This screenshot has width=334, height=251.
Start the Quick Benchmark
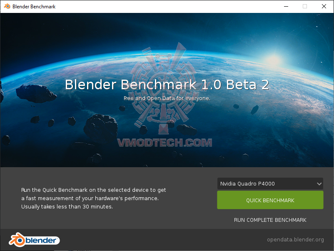(x=270, y=200)
